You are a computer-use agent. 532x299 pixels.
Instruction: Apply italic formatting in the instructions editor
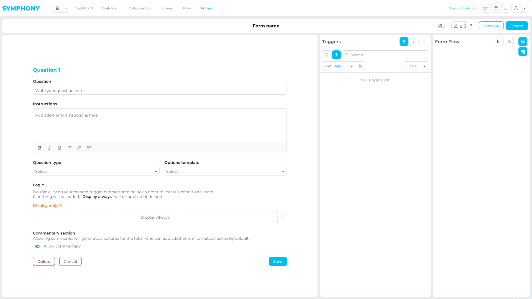tap(50, 148)
